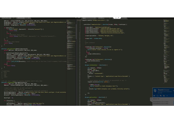The height and width of the screenshot is (123, 174).
Task: Click the TeamViewer free license notice text
Action: point(165,92)
